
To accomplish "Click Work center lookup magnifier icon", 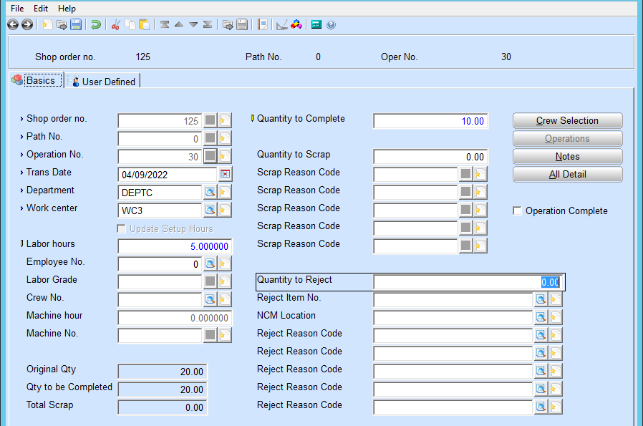I will pyautogui.click(x=210, y=210).
